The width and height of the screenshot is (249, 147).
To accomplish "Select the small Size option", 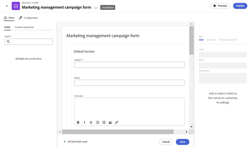I will click(201, 40).
